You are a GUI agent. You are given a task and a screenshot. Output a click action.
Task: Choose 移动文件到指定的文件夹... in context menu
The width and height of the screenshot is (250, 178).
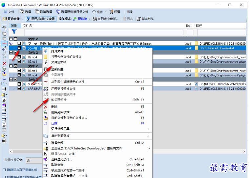coord(97,118)
